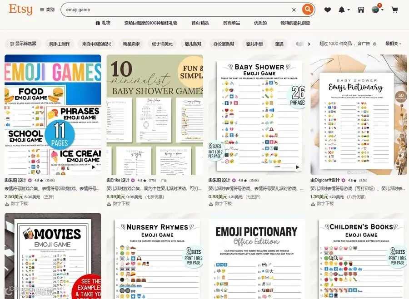
Task: Open Nursery Rhymes Emoji Game thumbnail
Action: [x=155, y=256]
